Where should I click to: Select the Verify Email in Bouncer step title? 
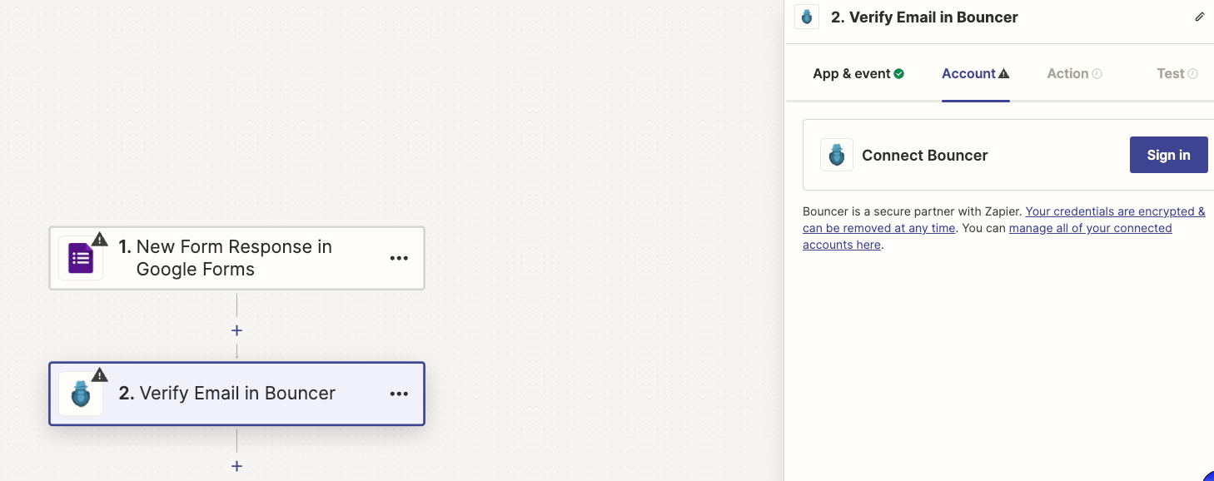[226, 394]
